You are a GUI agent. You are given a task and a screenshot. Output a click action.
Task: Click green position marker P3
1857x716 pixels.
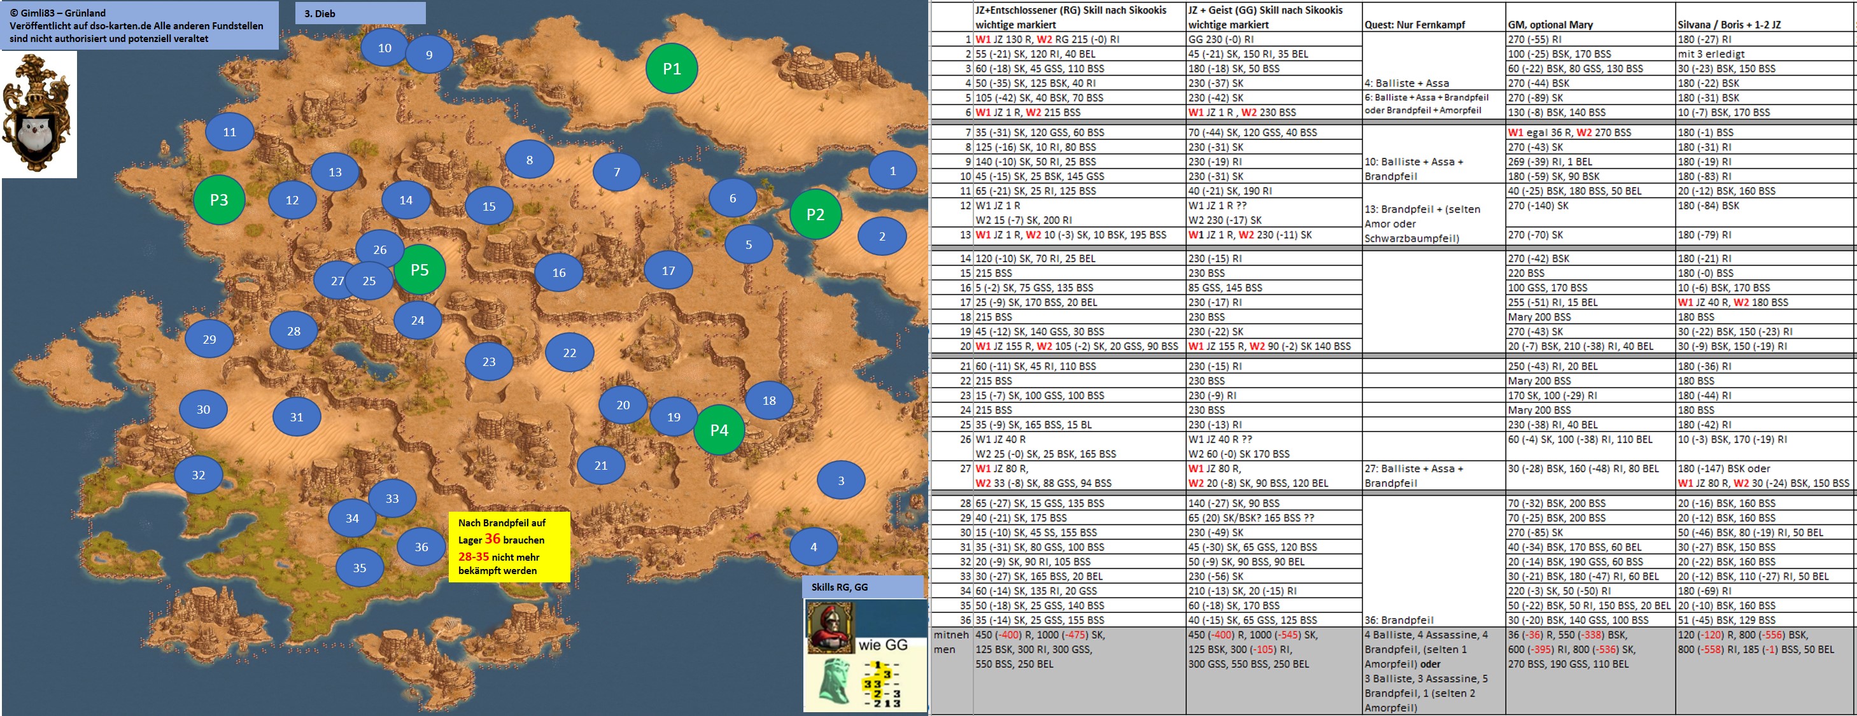(x=219, y=200)
